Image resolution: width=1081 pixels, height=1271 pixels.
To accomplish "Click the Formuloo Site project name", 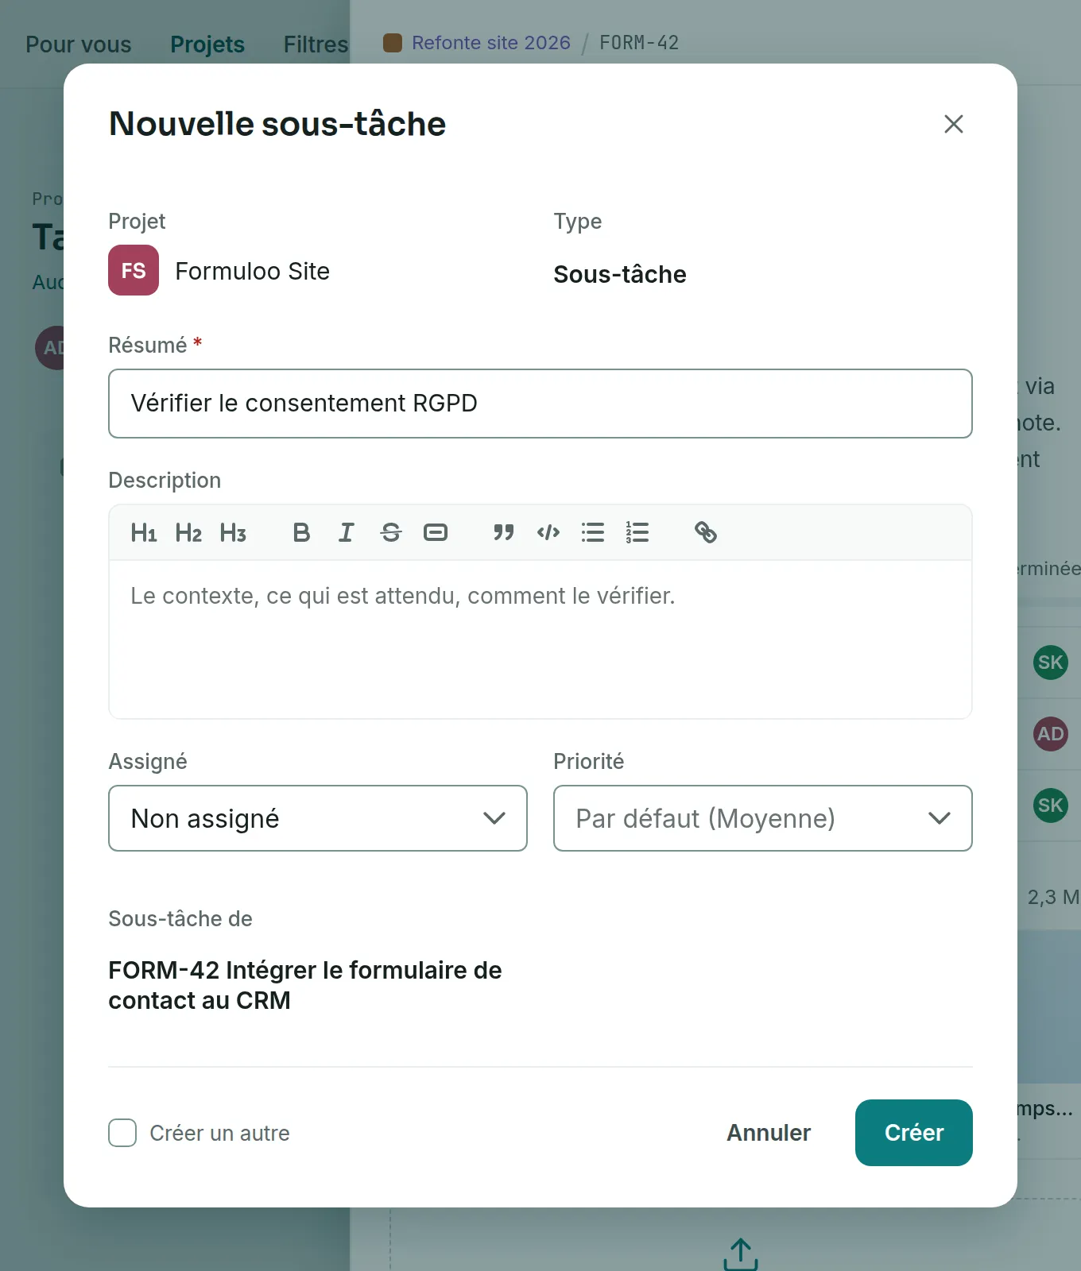I will point(252,271).
